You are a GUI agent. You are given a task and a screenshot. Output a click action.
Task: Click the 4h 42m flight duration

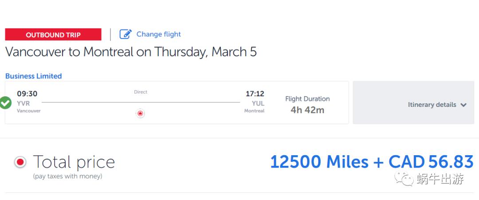[307, 110]
